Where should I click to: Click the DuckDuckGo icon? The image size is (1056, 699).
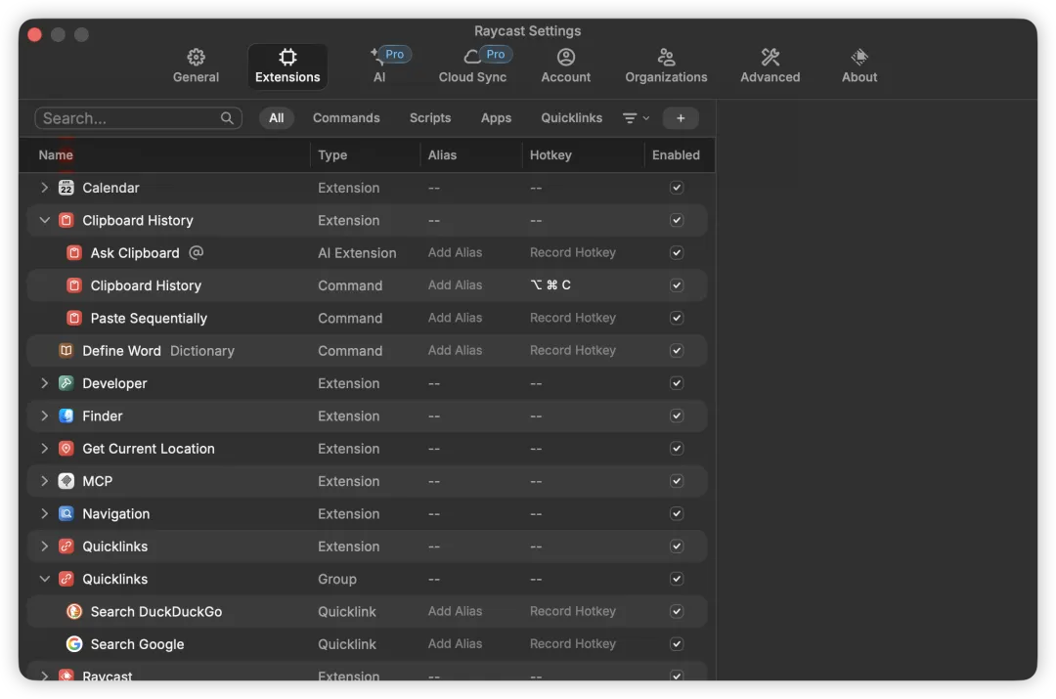[74, 611]
